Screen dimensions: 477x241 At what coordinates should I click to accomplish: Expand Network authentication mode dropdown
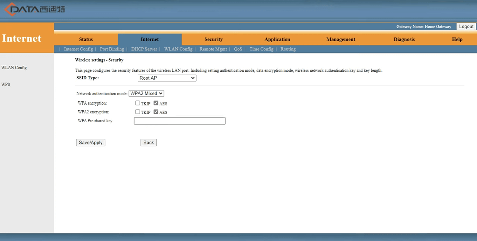click(146, 93)
